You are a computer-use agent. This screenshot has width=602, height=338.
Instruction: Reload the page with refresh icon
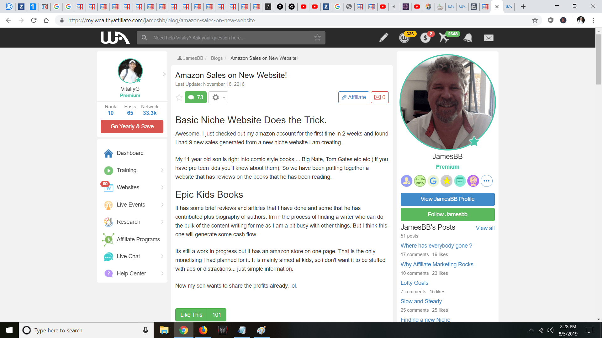coord(34,20)
